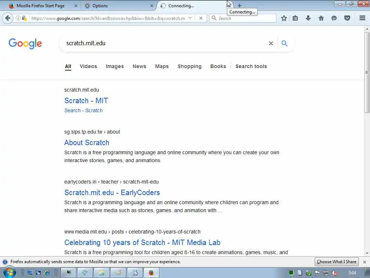The width and height of the screenshot is (370, 278).
Task: Click Choose What I Share button
Action: pos(336,262)
